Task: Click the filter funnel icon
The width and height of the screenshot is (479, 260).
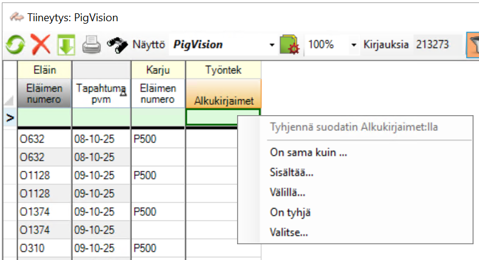Action: [473, 45]
